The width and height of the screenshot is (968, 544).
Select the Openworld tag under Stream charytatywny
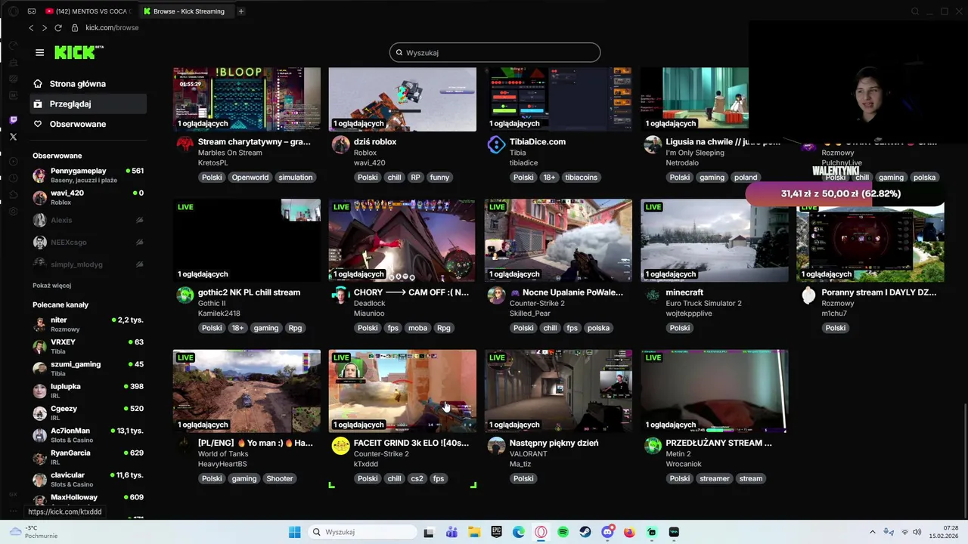[x=250, y=178]
